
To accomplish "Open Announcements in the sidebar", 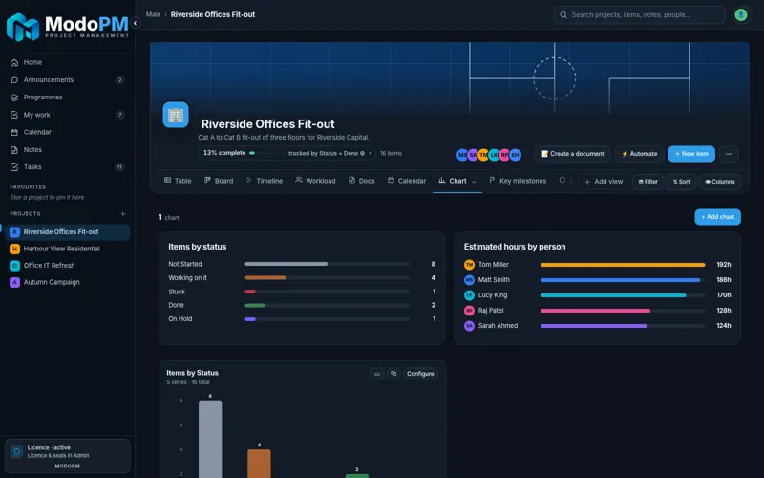I will tap(67, 80).
